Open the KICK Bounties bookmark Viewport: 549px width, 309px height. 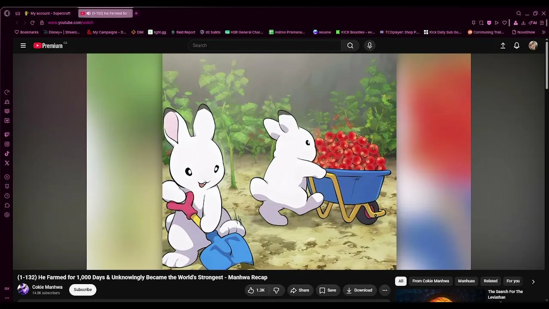point(356,32)
